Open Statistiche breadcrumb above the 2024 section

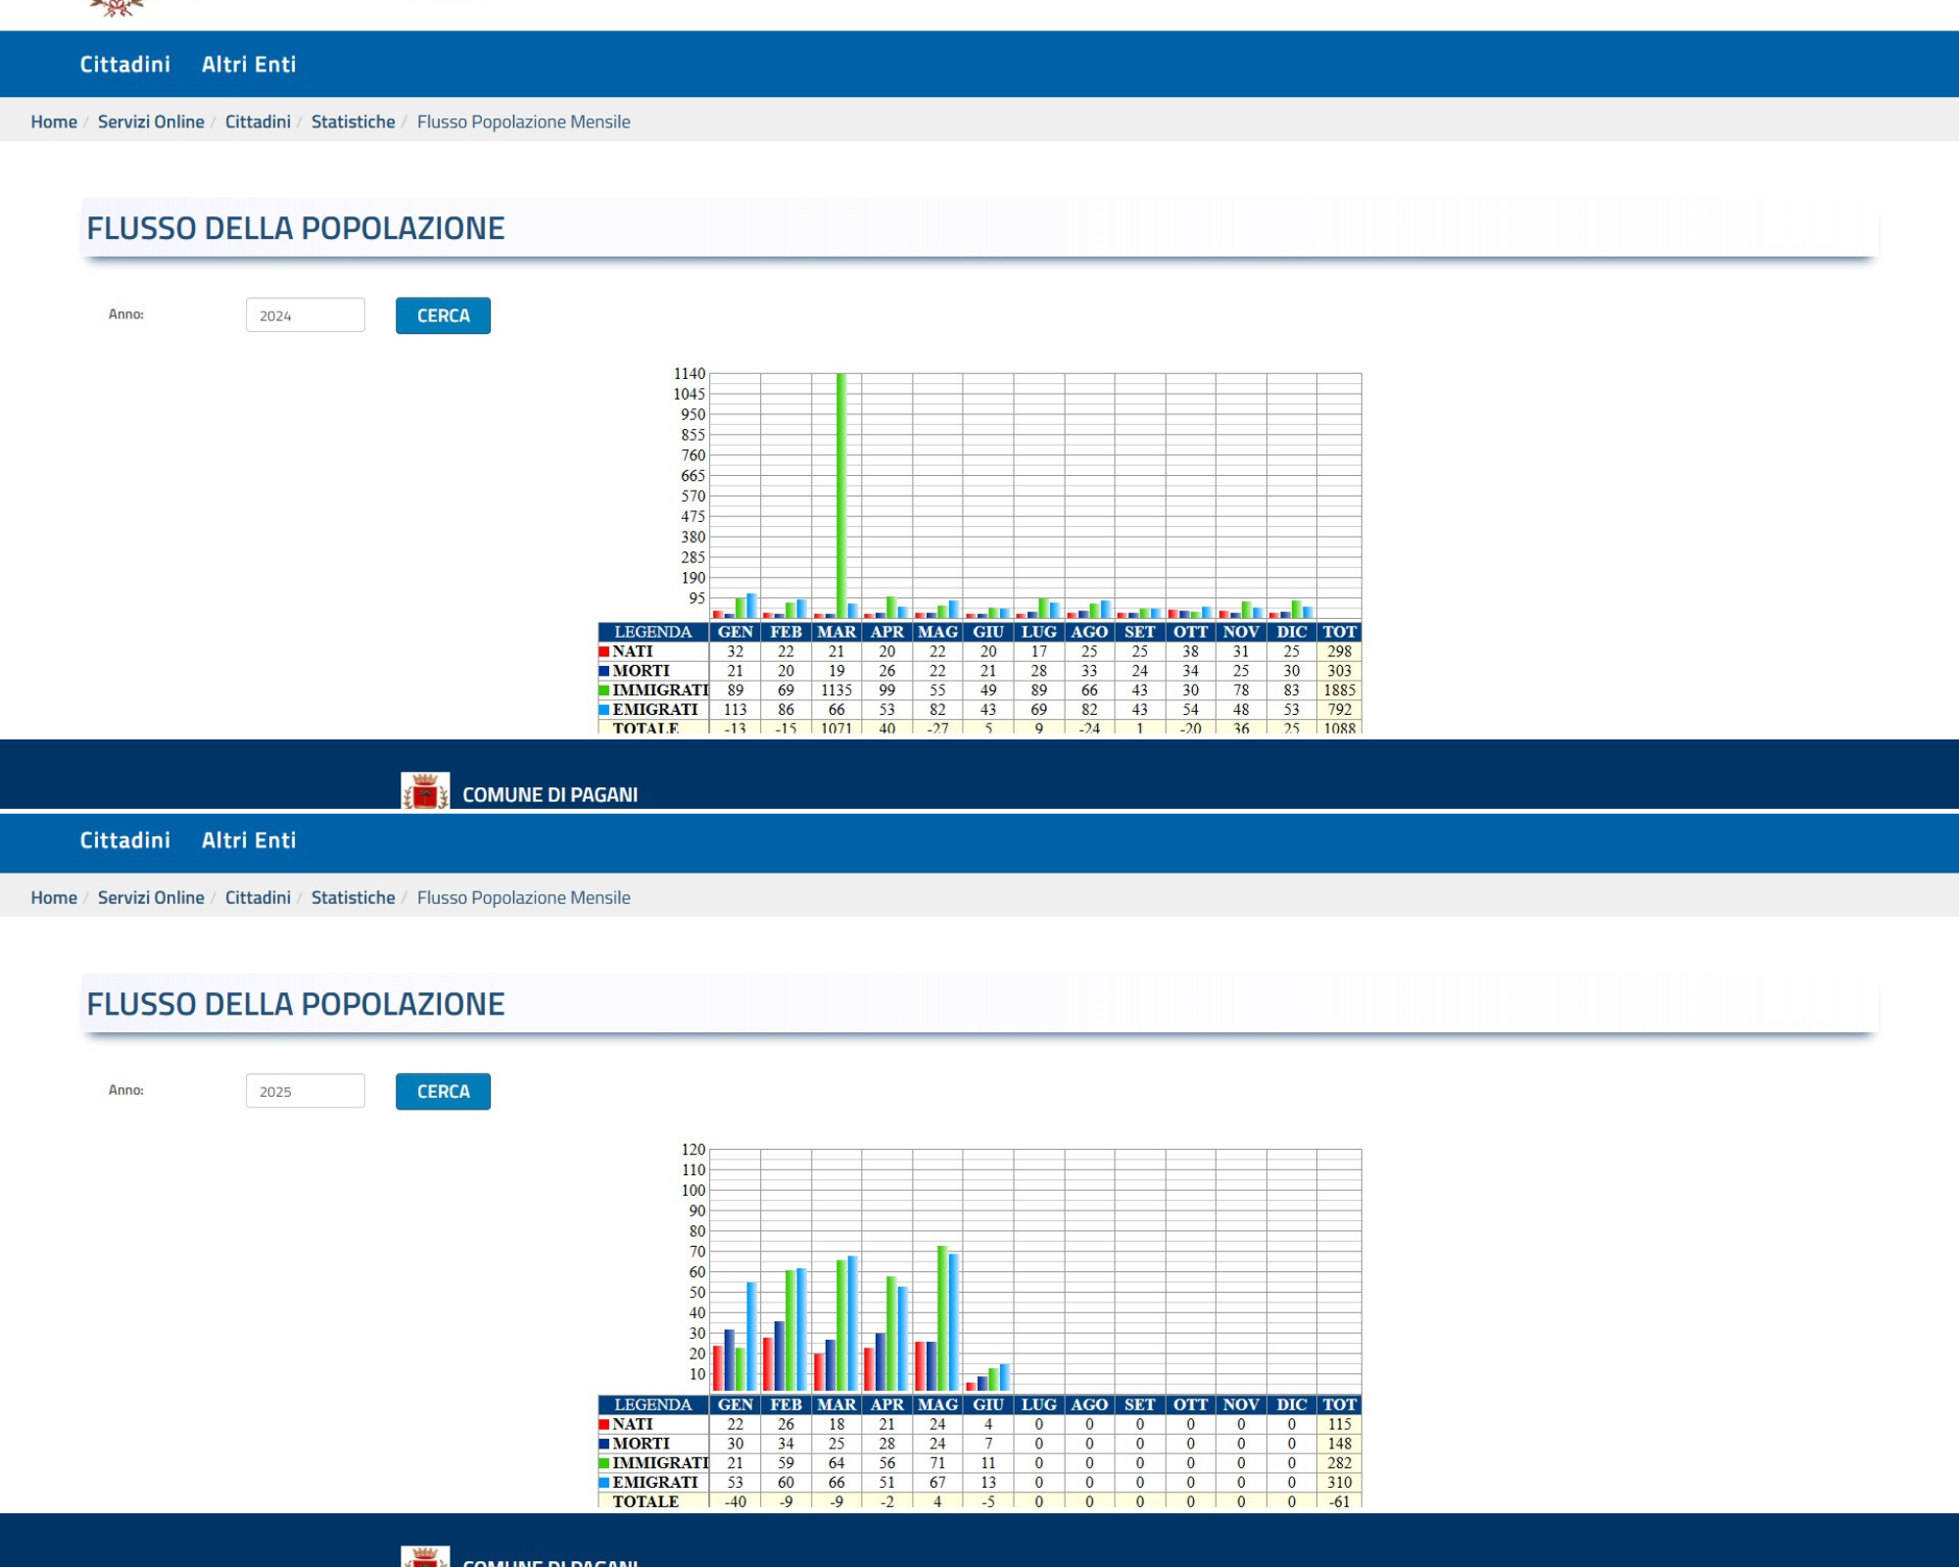[353, 121]
